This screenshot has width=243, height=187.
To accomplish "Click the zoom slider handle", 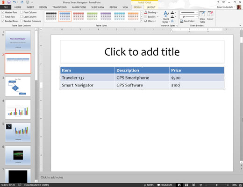I will tap(217, 185).
